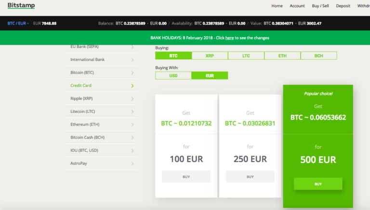Click chevron next to AstroPay
This screenshot has width=370, height=210.
tap(132, 163)
